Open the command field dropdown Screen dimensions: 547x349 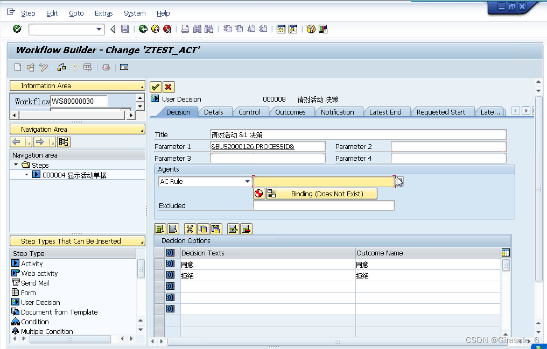(99, 29)
